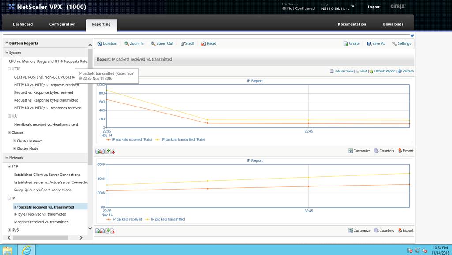Switch to Tabular View

point(341,71)
